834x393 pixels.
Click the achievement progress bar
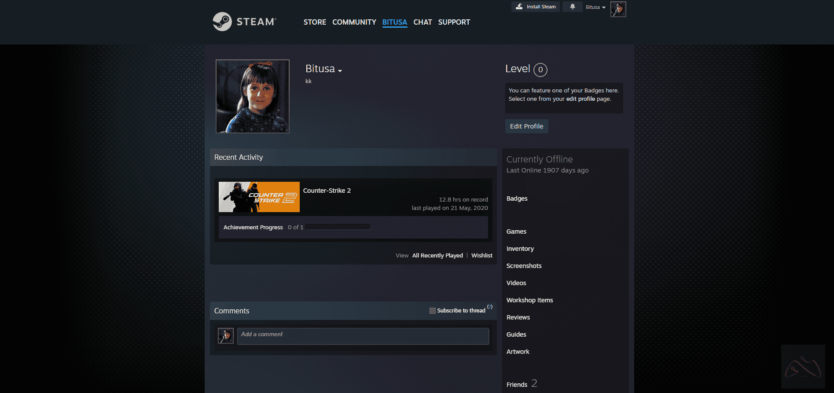tap(338, 227)
